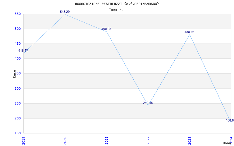The image size is (234, 146).
Task: Click the 2021 x-axis label
Action: click(106, 140)
